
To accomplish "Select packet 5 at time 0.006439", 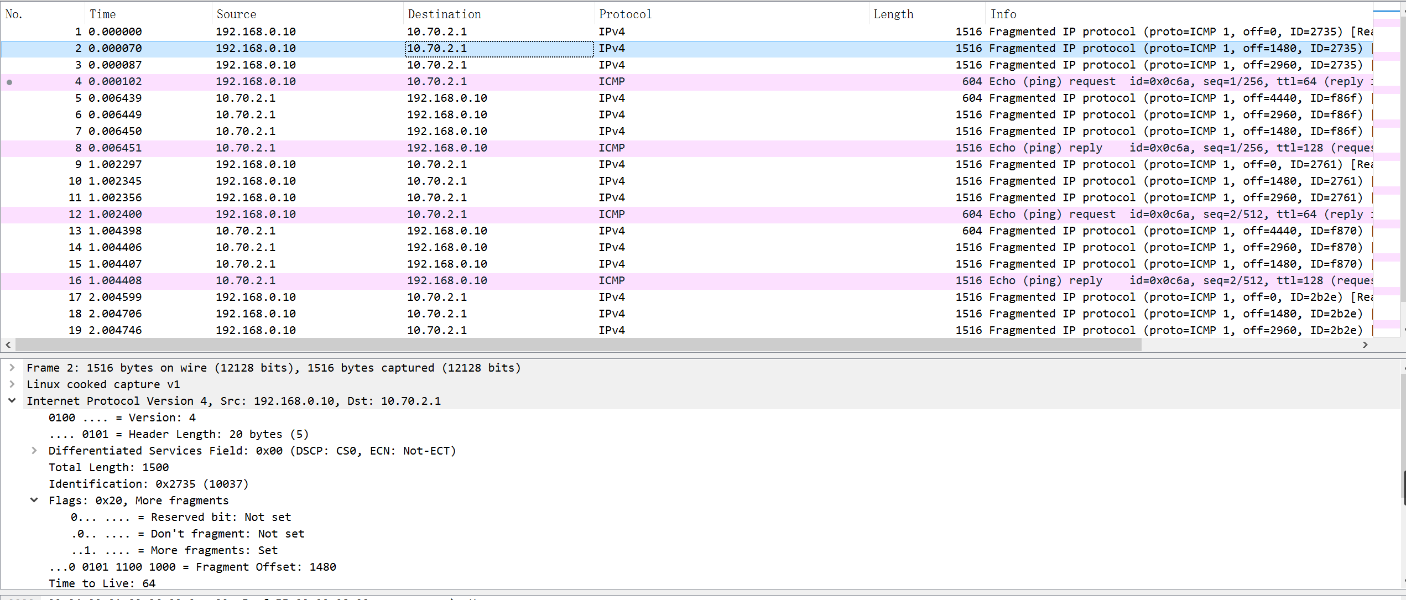I will click(x=686, y=98).
